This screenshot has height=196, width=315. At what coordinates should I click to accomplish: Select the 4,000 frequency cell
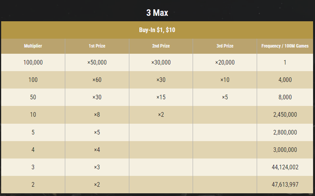(x=285, y=80)
